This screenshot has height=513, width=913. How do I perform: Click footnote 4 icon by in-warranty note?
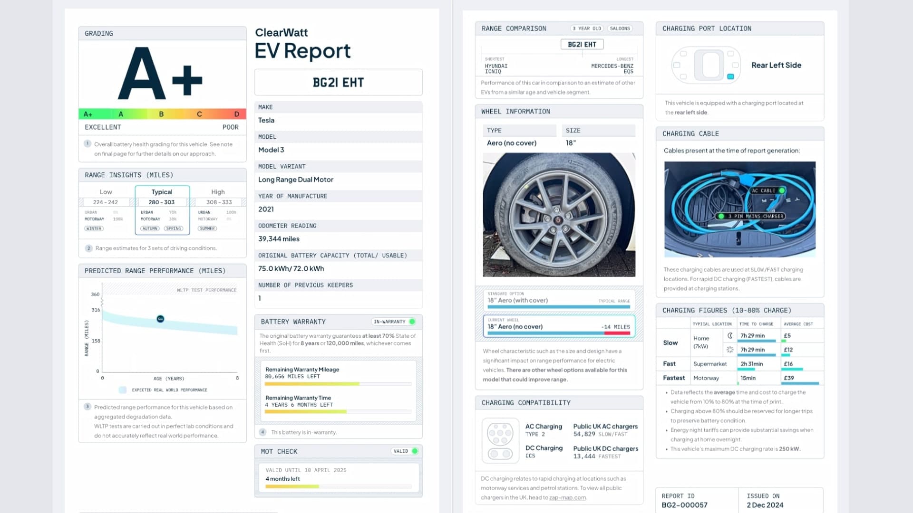(x=262, y=432)
